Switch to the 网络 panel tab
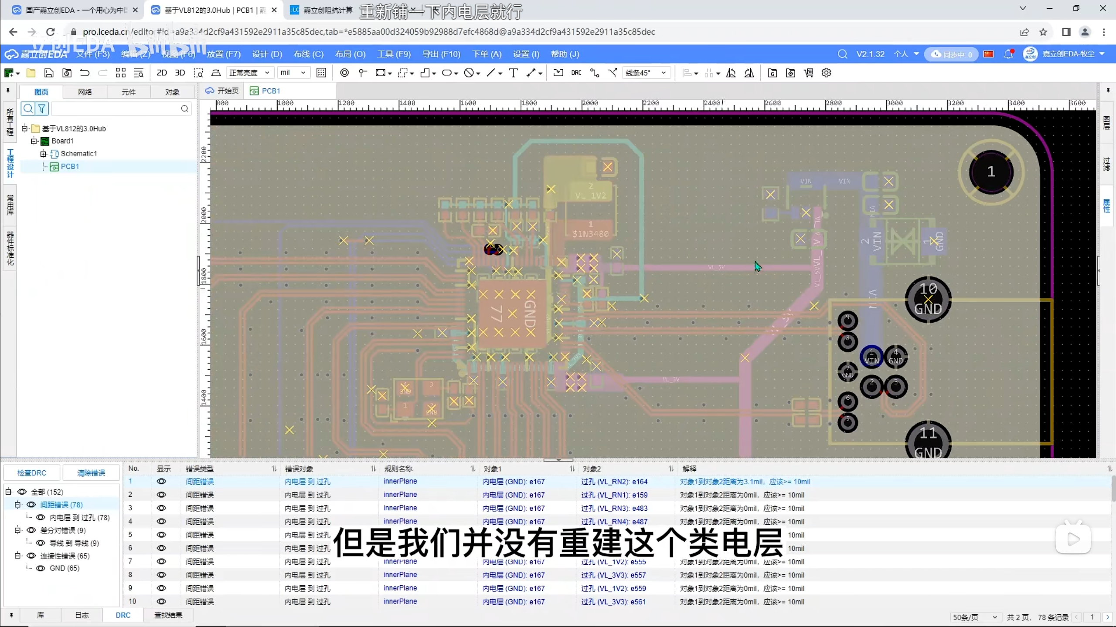This screenshot has width=1116, height=627. (x=85, y=92)
